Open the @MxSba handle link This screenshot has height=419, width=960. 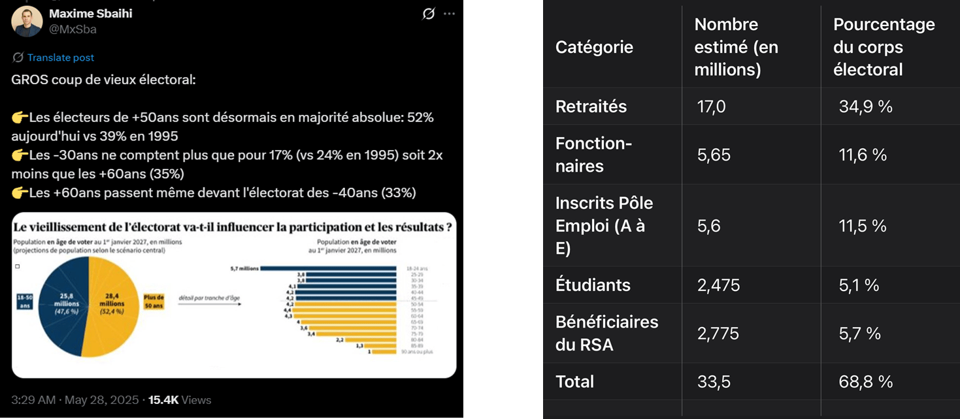point(73,29)
